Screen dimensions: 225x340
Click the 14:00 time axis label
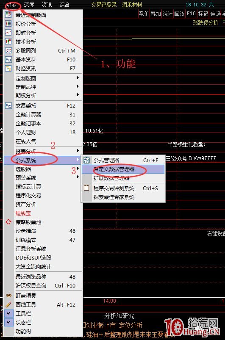[110, 301]
